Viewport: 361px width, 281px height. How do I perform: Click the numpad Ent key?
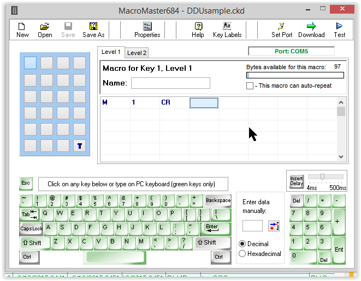coord(339,250)
